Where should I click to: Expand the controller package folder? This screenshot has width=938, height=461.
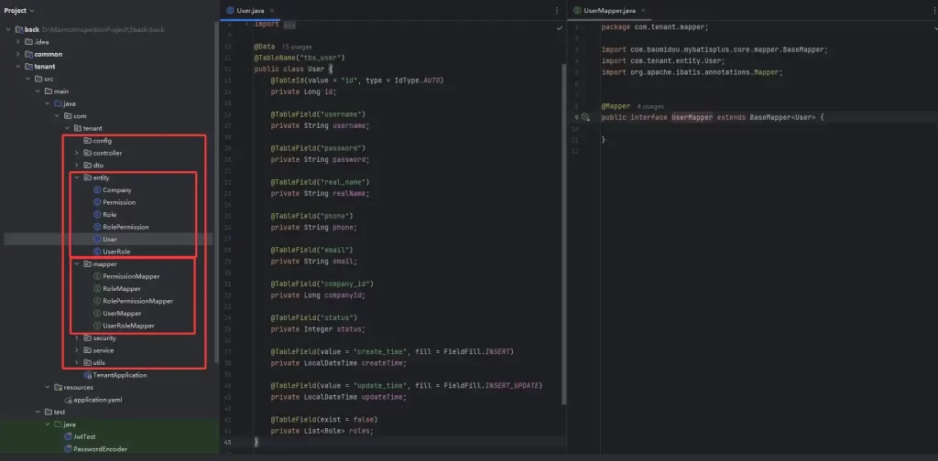(77, 153)
